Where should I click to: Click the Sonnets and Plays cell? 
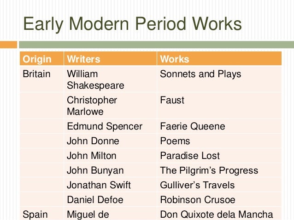click(219, 79)
